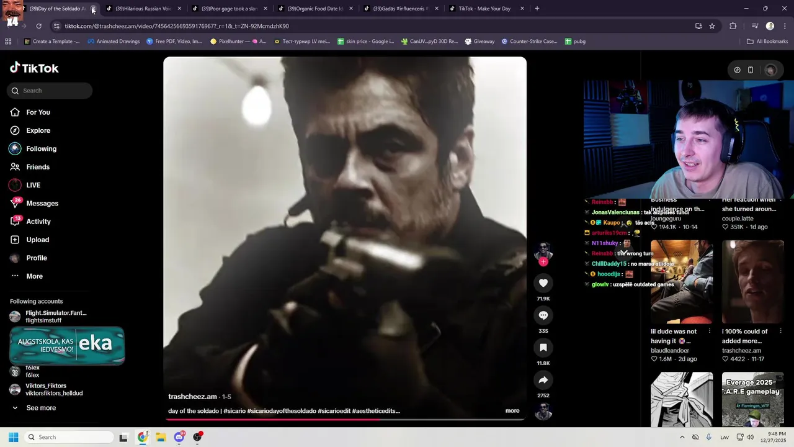Open the Animated Drawings bookmark

(114, 42)
